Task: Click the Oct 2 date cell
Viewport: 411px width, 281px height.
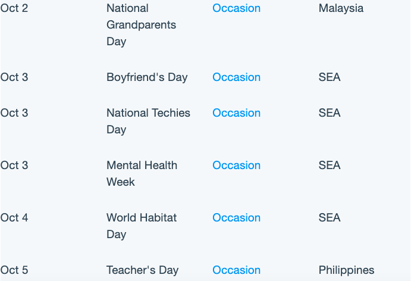Action: tap(14, 8)
